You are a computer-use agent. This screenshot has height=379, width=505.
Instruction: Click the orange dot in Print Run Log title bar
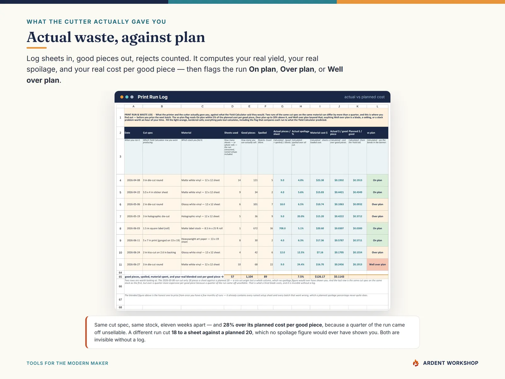[122, 97]
